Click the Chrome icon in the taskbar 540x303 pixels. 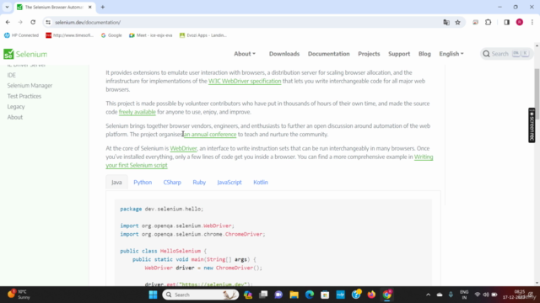386,295
